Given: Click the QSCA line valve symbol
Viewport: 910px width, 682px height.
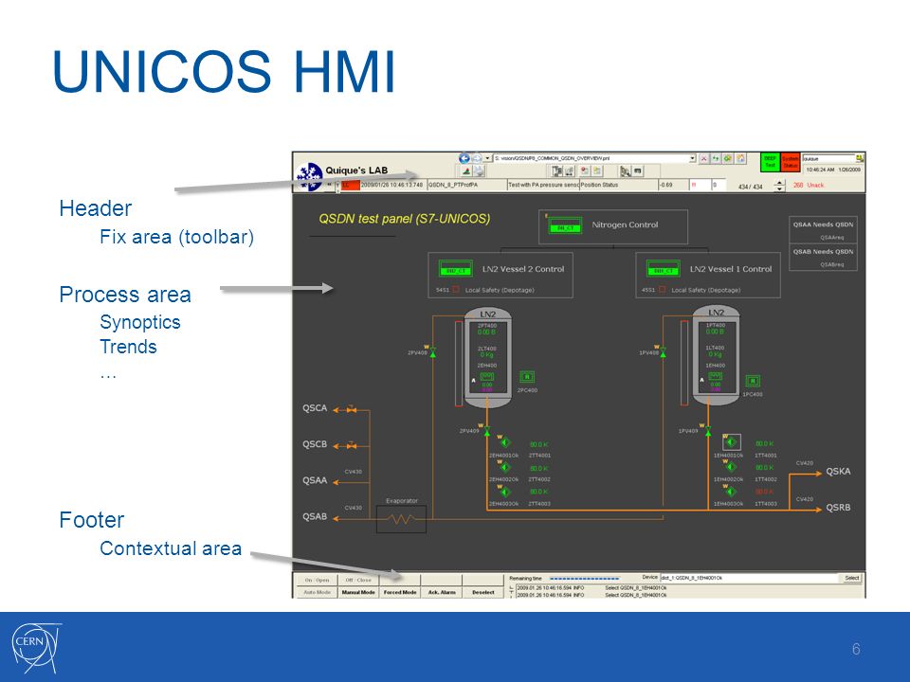Looking at the screenshot, I should click(x=351, y=409).
